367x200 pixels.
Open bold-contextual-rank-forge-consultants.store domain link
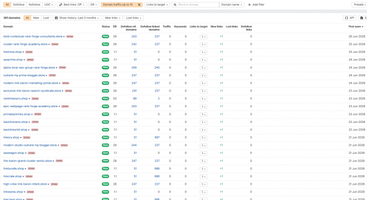point(33,37)
